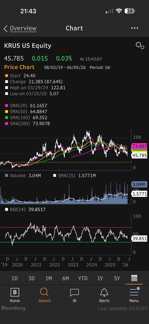Tap the Last updated: 21:43:07 status text

pyautogui.click(x=123, y=308)
